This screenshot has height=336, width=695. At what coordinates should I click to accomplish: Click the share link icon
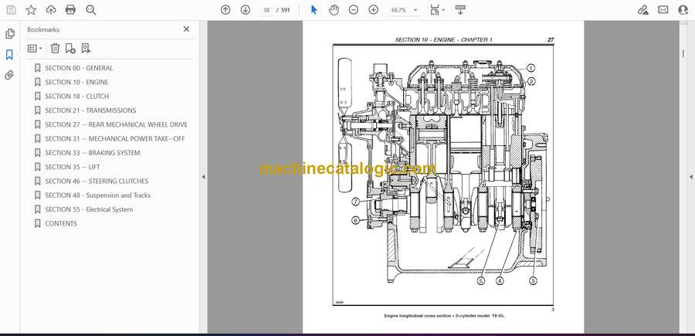[642, 10]
